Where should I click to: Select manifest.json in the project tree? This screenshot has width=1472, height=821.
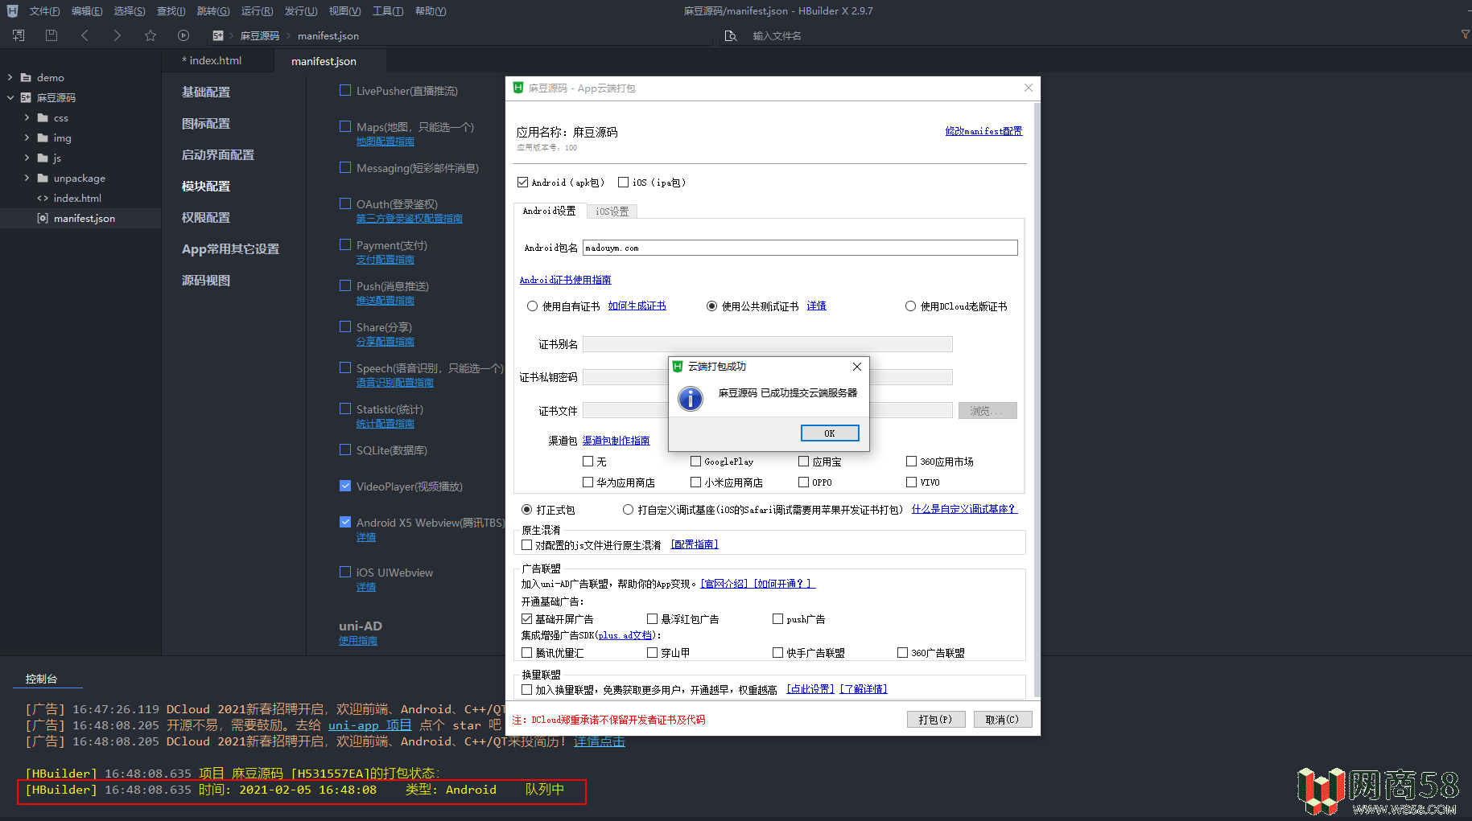tap(80, 218)
